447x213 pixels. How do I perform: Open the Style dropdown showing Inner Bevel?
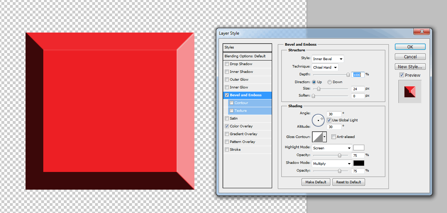(327, 59)
